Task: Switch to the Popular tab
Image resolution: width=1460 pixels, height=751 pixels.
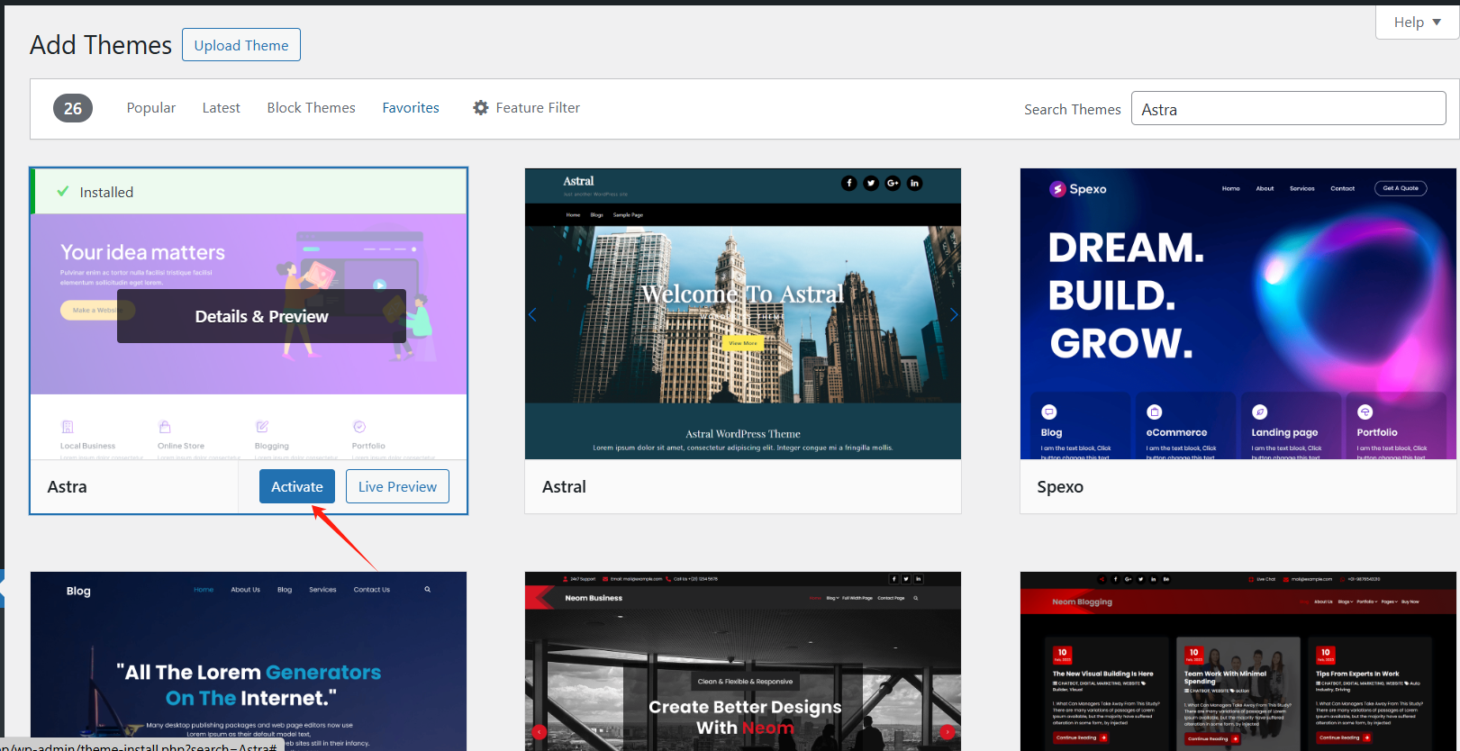Action: [150, 108]
